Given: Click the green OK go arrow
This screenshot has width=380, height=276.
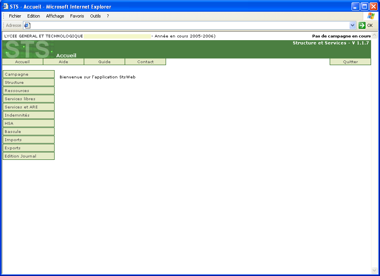Looking at the screenshot, I should pyautogui.click(x=362, y=25).
